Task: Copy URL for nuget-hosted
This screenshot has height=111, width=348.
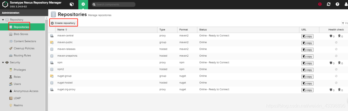Action: click(x=307, y=84)
